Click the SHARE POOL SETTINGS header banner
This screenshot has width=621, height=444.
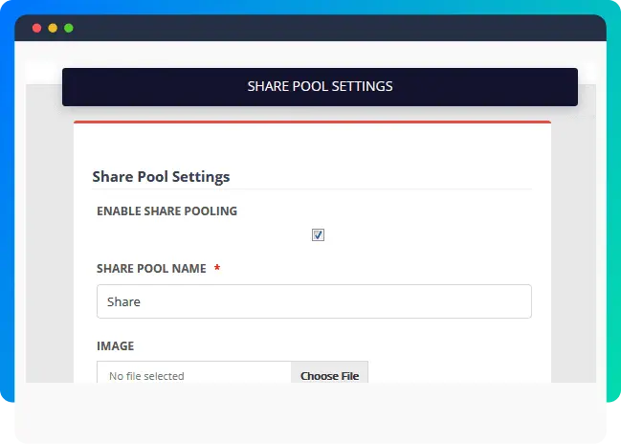(x=320, y=86)
